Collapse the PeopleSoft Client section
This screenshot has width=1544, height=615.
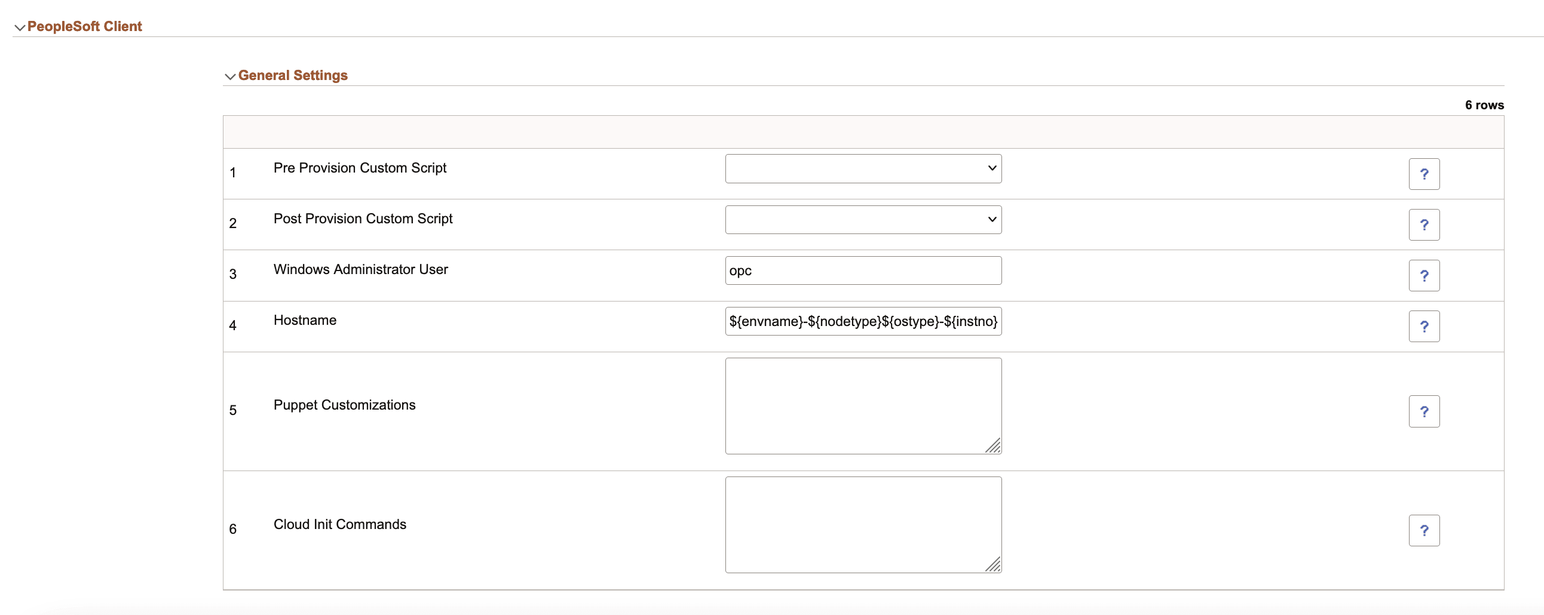tap(20, 26)
